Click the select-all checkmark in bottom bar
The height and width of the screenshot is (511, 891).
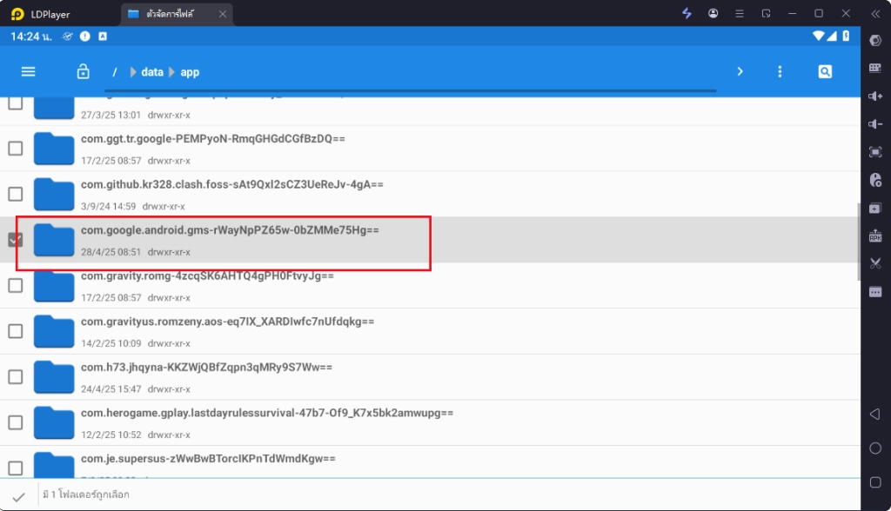19,497
